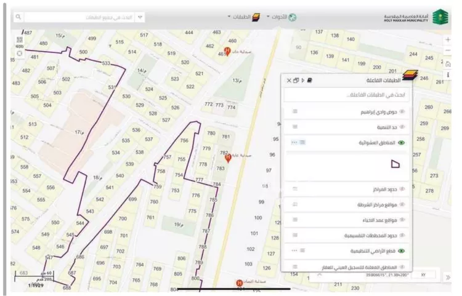
Task: Open the hamburger options for مواقع مراكز الشرطة
Action: pos(295,204)
